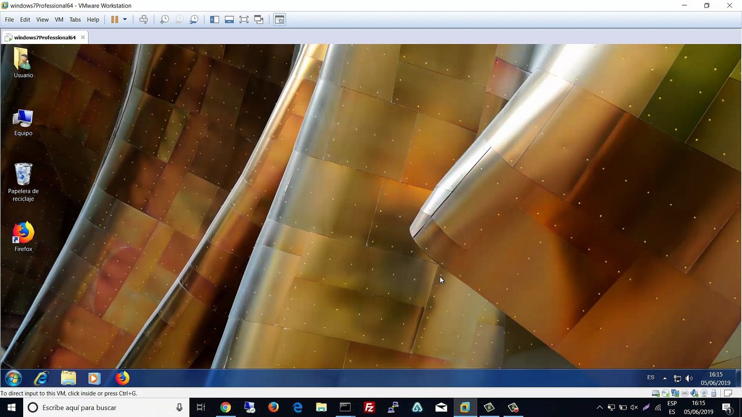Open Windows Explorer in the guest taskbar
Image resolution: width=742 pixels, height=417 pixels.
click(68, 379)
